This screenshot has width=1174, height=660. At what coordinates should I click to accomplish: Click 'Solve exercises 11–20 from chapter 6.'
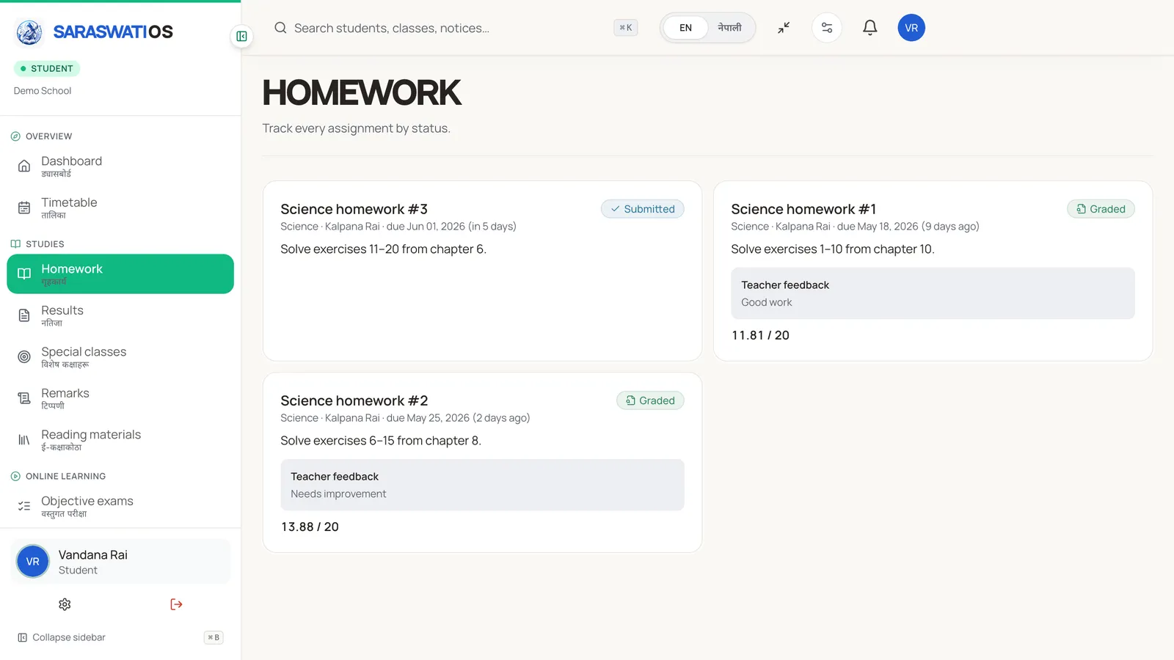coord(383,249)
